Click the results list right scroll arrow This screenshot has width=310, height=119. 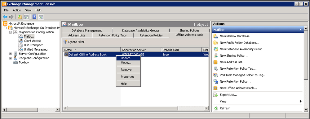206,108
